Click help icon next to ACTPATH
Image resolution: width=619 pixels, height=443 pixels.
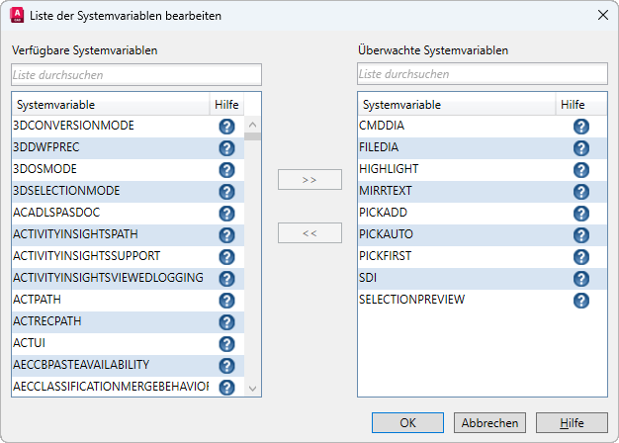pyautogui.click(x=226, y=301)
